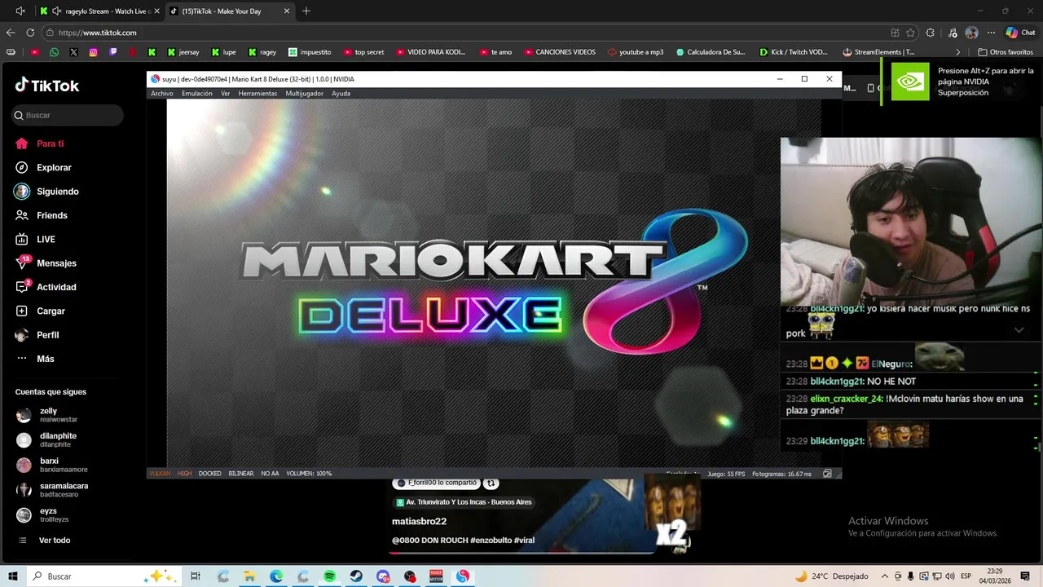The width and height of the screenshot is (1043, 587).
Task: Click the TikTok logo
Action: [46, 86]
